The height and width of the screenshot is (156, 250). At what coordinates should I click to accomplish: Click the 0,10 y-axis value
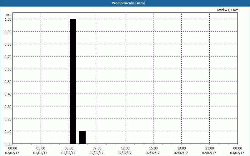click(8, 131)
